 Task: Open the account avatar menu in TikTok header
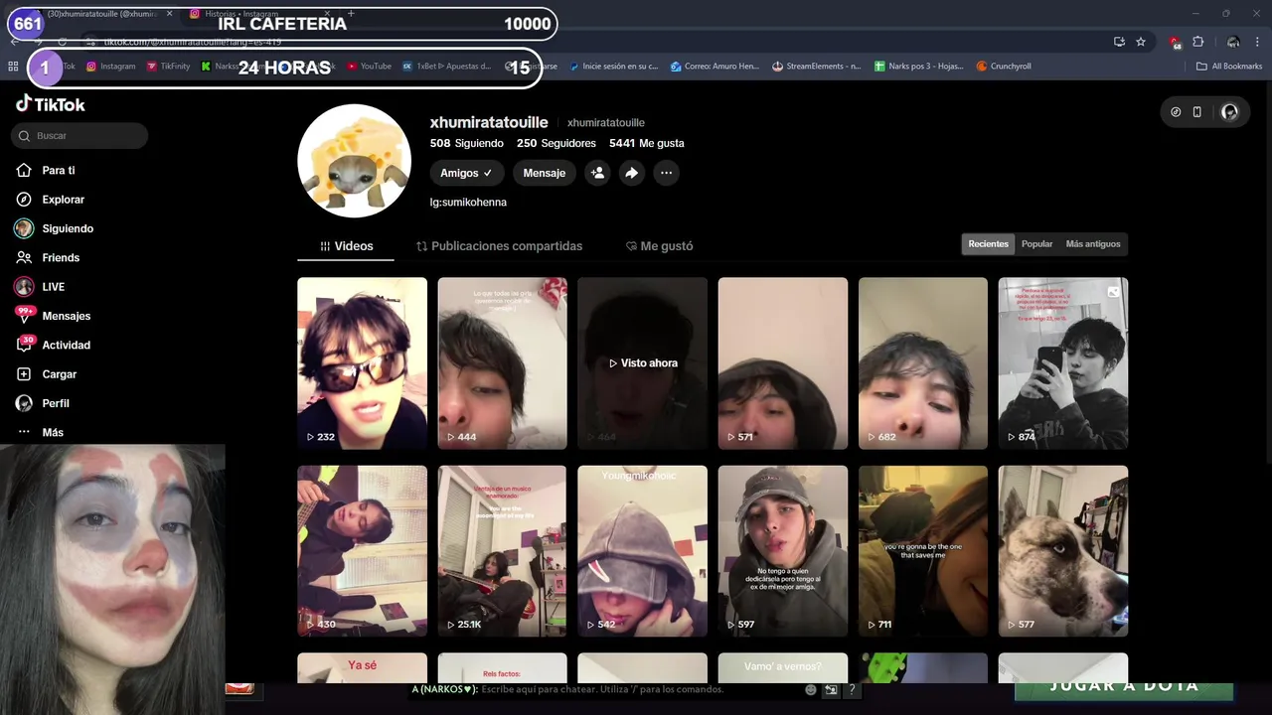click(x=1229, y=112)
